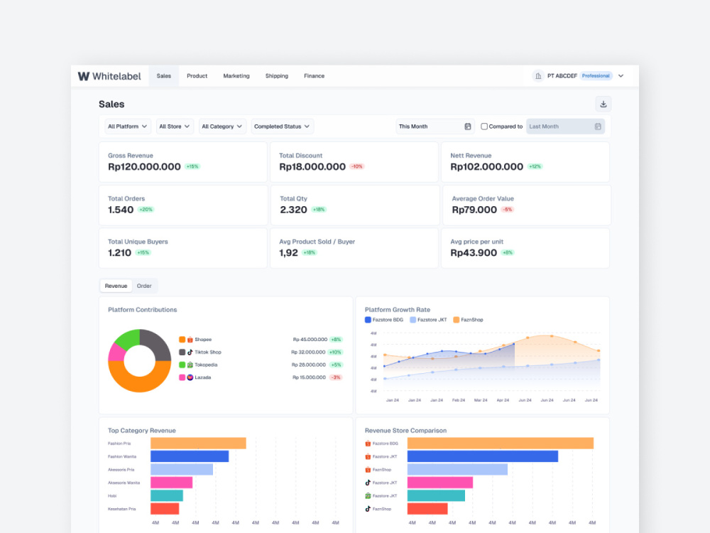Open the Completed Status dropdown

tap(282, 126)
